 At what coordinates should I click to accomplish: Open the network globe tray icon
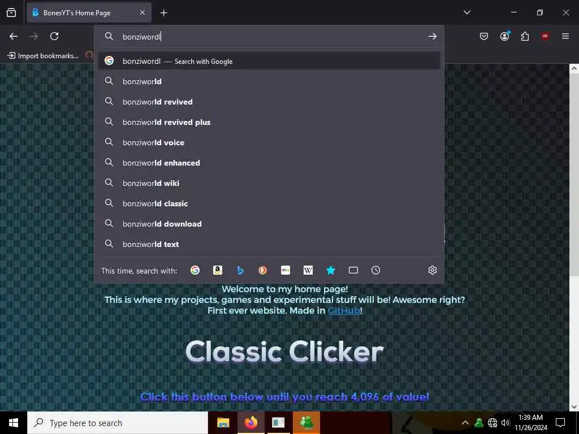coord(492,423)
